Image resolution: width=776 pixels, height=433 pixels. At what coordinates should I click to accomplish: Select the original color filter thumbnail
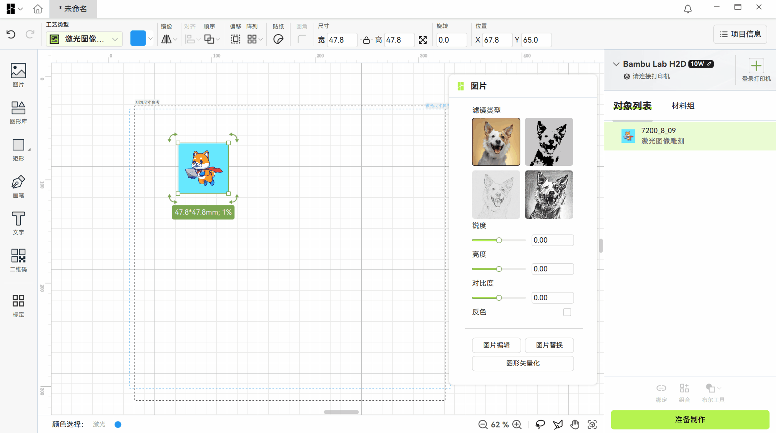point(496,142)
